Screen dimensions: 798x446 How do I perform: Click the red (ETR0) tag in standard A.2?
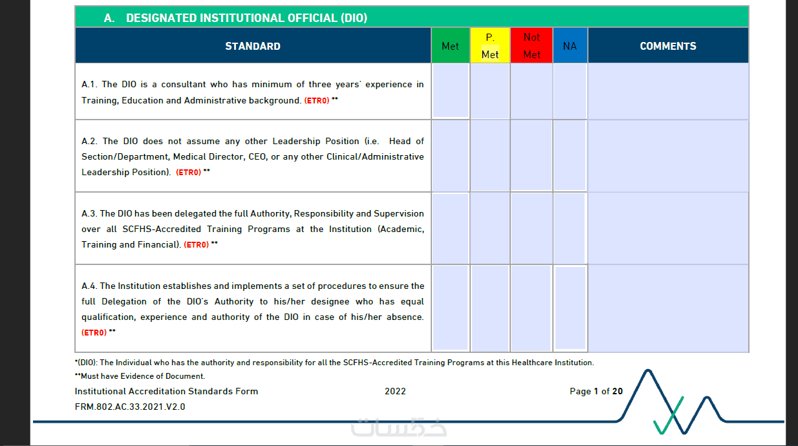[188, 173]
